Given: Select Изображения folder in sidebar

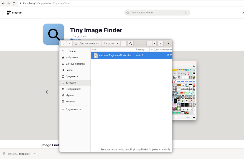Looking at the screenshot, I should click(73, 89).
